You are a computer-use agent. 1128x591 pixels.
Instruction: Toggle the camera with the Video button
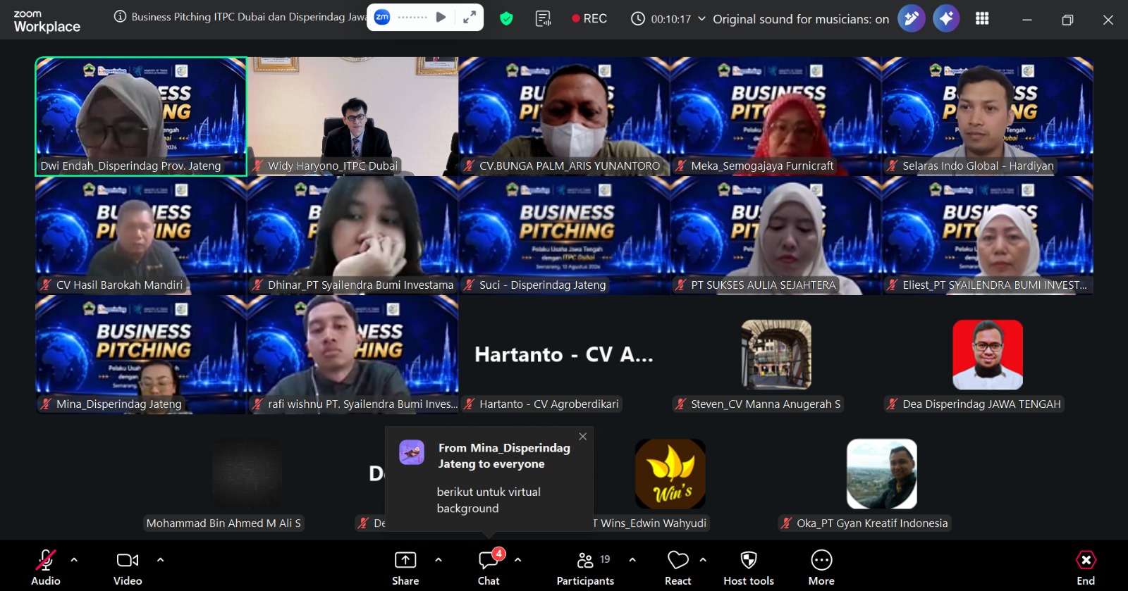click(128, 567)
